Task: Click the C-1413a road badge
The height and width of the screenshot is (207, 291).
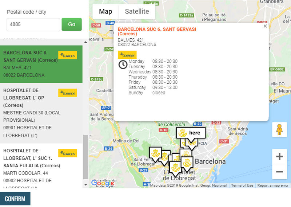Action: tap(187, 15)
